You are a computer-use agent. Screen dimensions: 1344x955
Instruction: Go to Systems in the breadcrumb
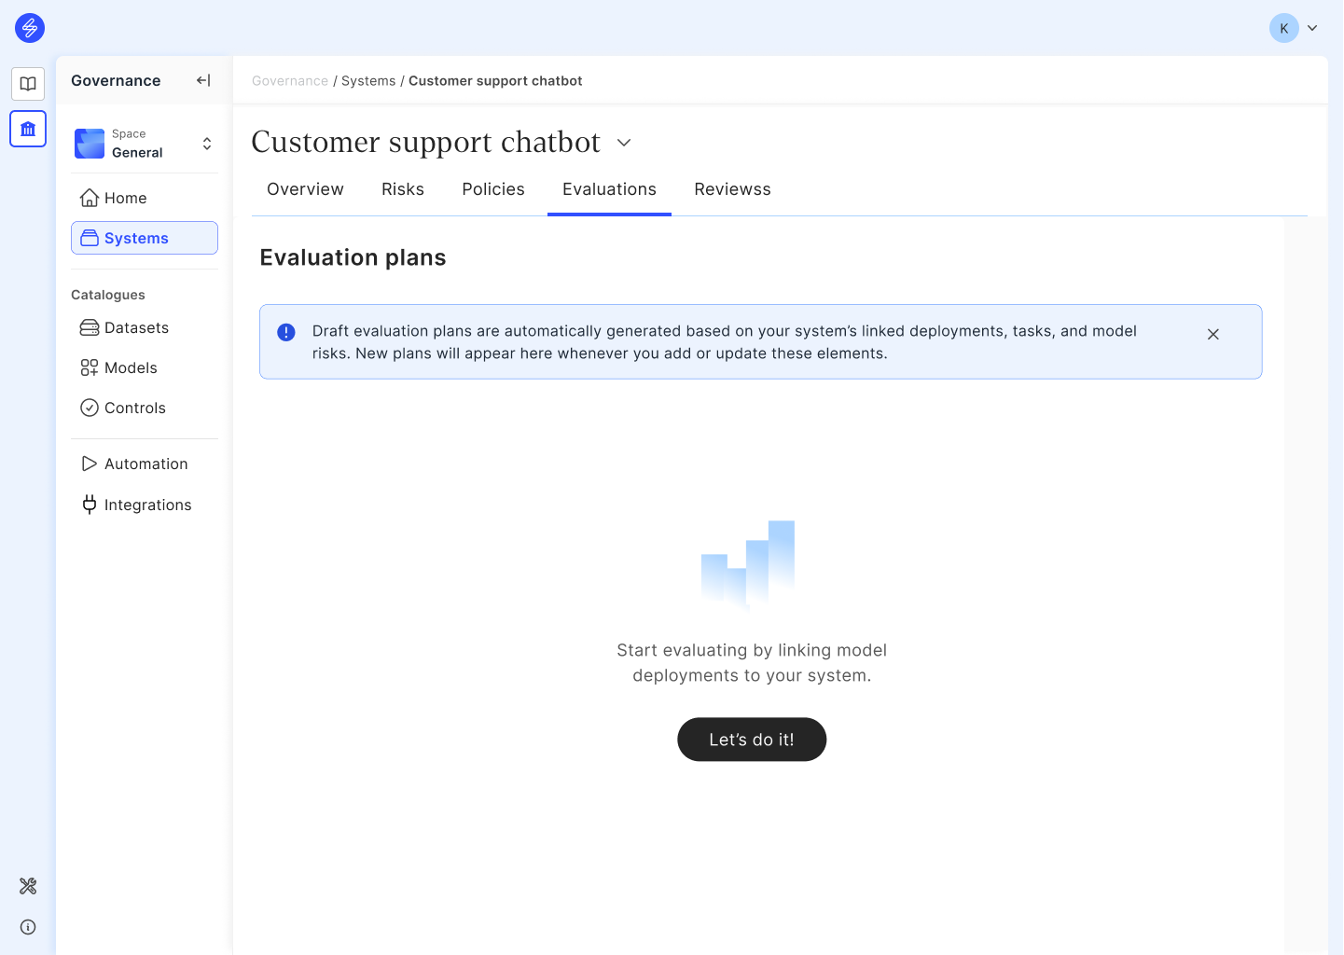[x=368, y=81]
